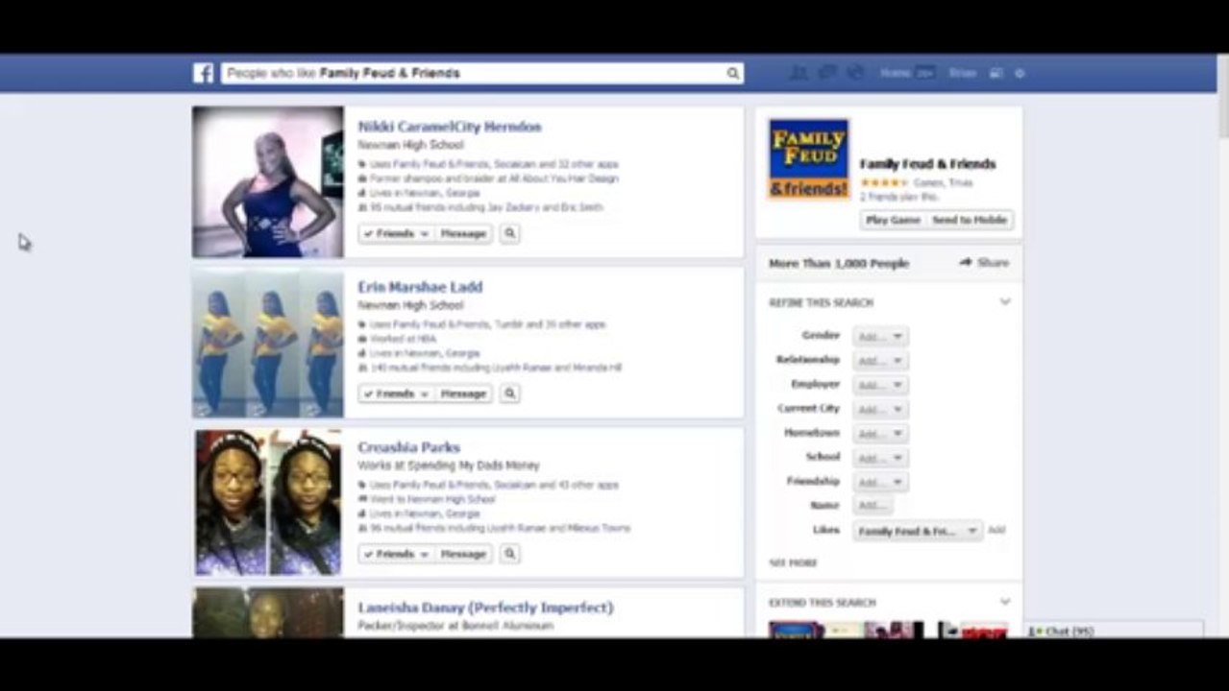
Task: Open the privacy shortcuts icon in top bar
Action: pyautogui.click(x=996, y=73)
